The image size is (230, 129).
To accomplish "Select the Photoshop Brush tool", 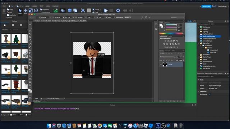I will click(30, 47).
